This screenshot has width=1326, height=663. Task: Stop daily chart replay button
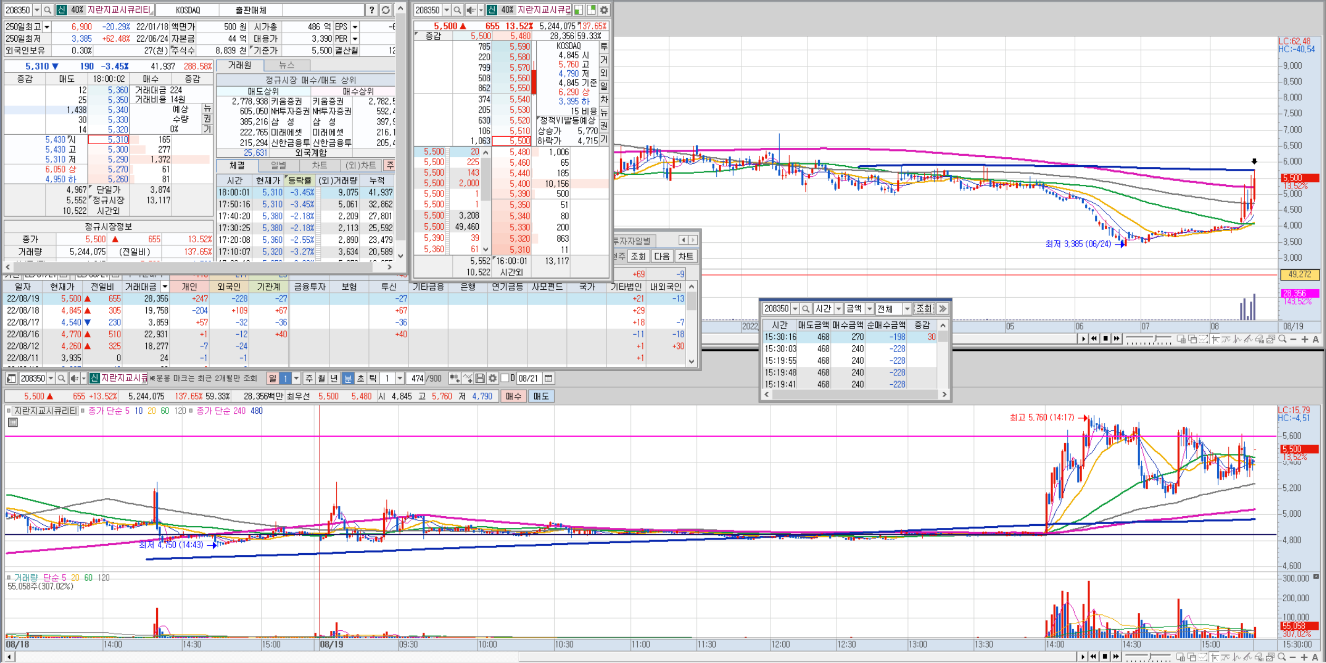pos(1105,339)
